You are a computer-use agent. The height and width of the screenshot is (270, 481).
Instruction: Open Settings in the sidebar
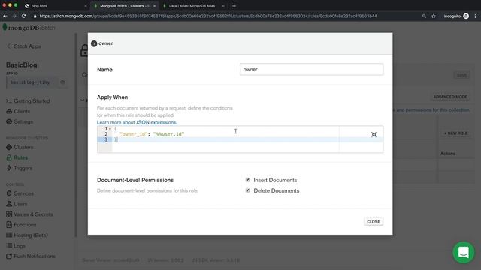coord(23,121)
